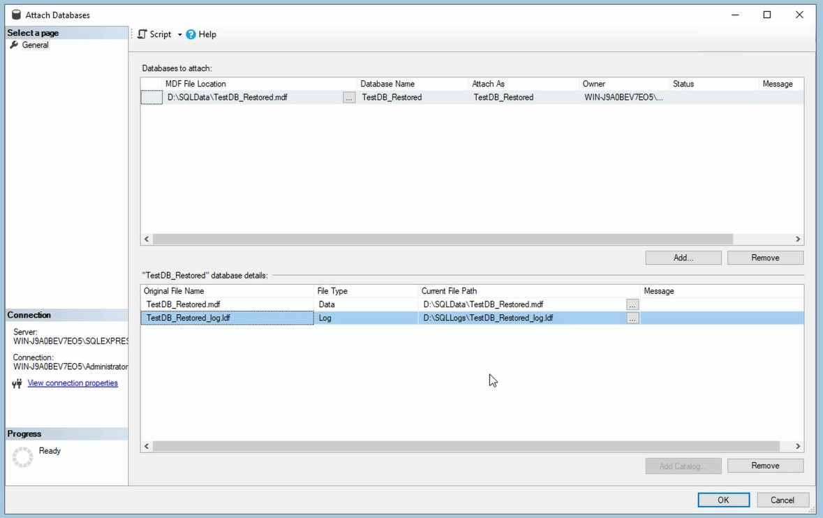This screenshot has height=518, width=823.
Task: Select the D:\SQLData\TestDB_Restored.mdf location cell
Action: (253, 97)
